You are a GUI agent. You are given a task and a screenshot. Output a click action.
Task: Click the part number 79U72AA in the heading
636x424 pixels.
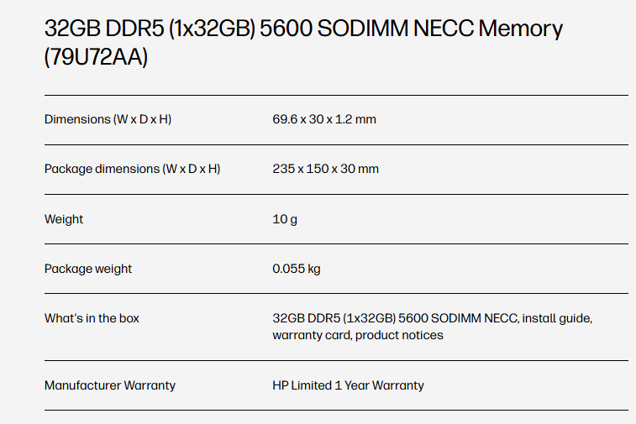(96, 58)
